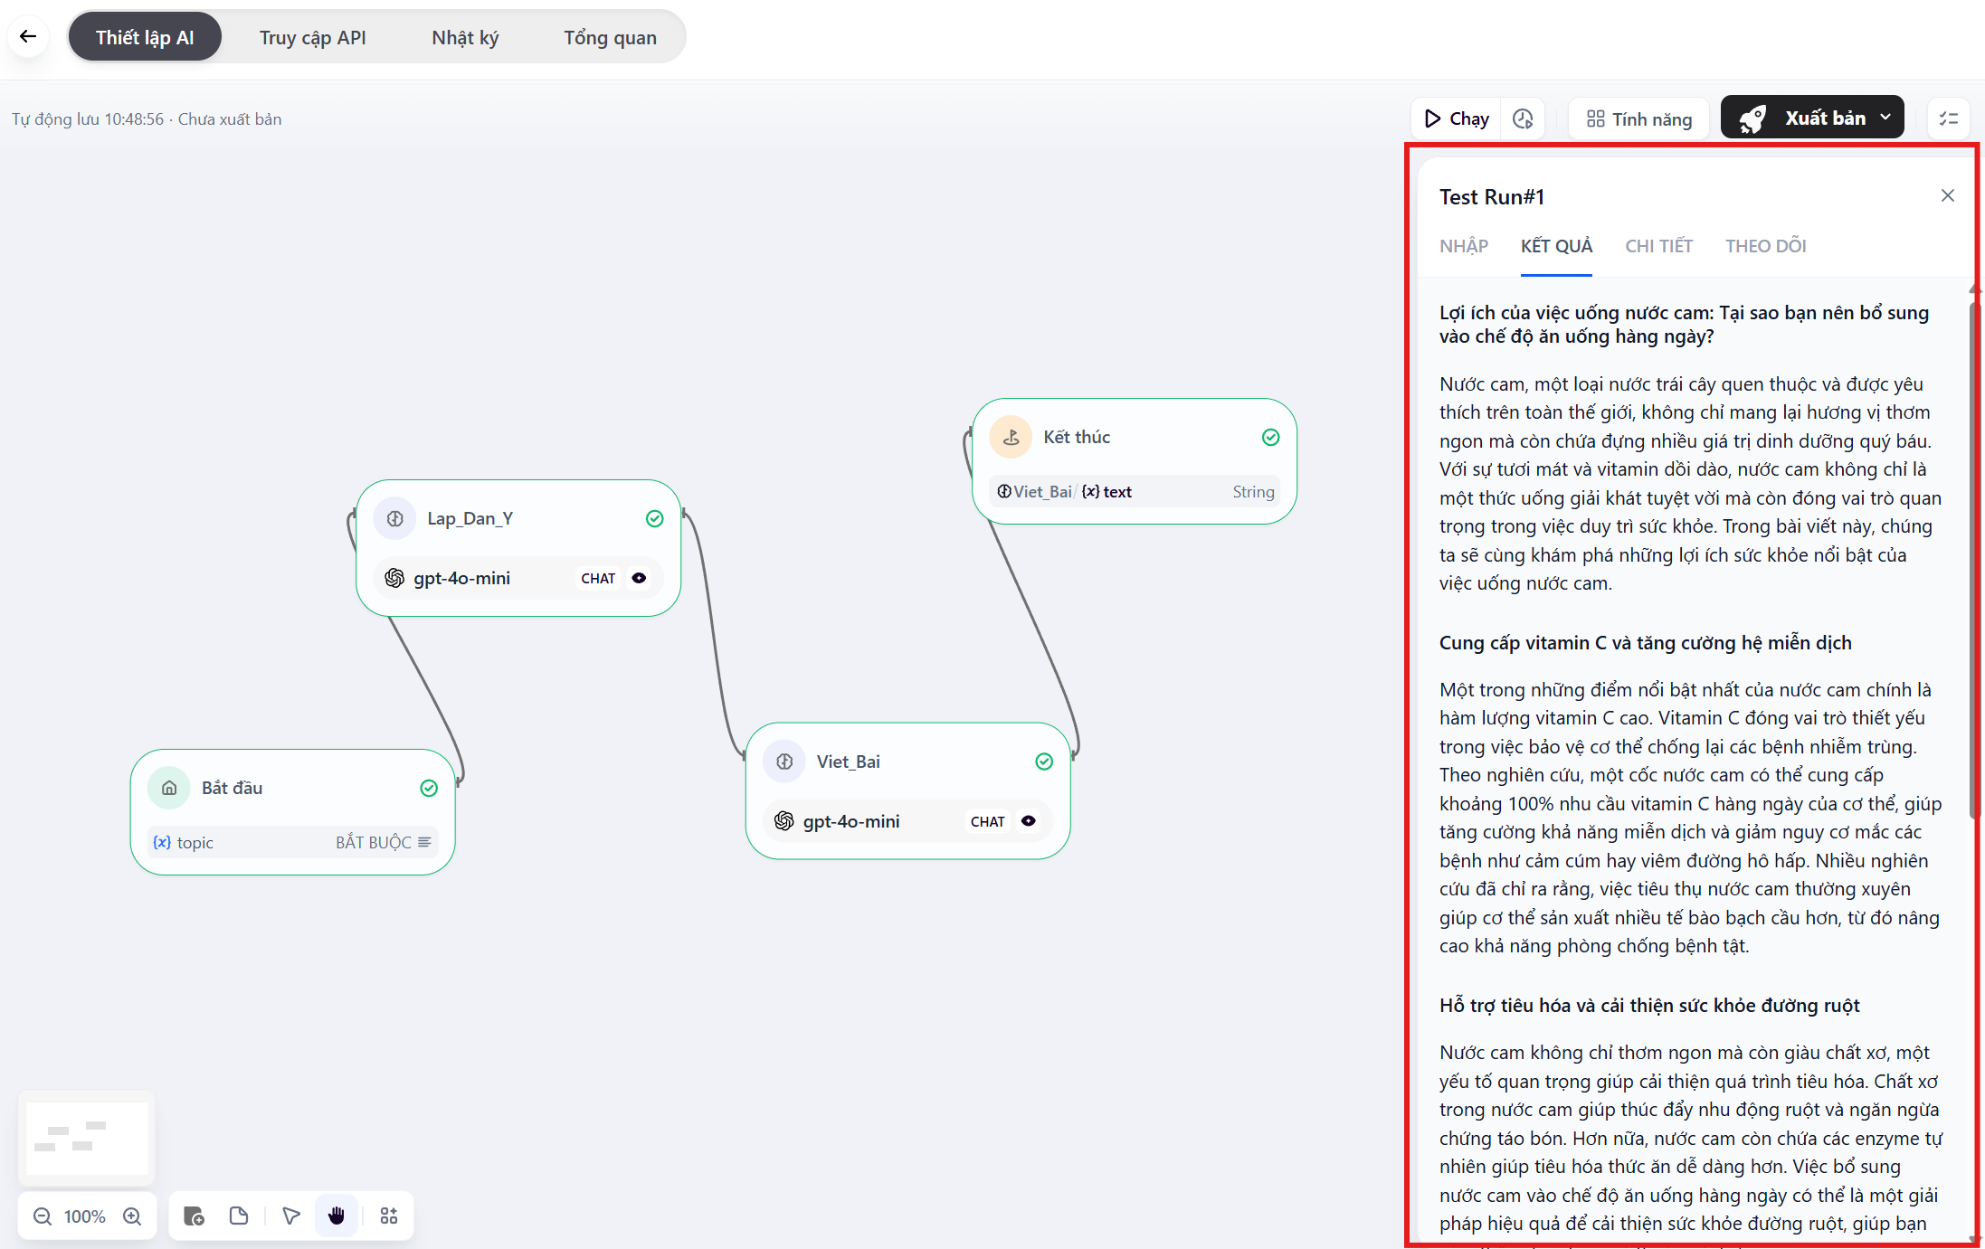Image resolution: width=1985 pixels, height=1249 pixels.
Task: Click the result panel scrollbar
Action: click(1974, 561)
